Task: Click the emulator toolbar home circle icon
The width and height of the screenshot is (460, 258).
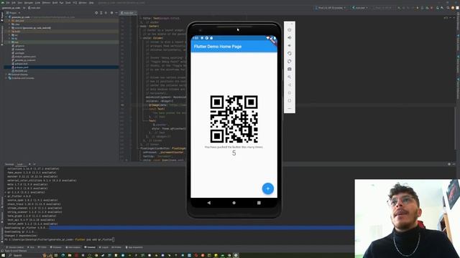Action: pyautogui.click(x=290, y=92)
